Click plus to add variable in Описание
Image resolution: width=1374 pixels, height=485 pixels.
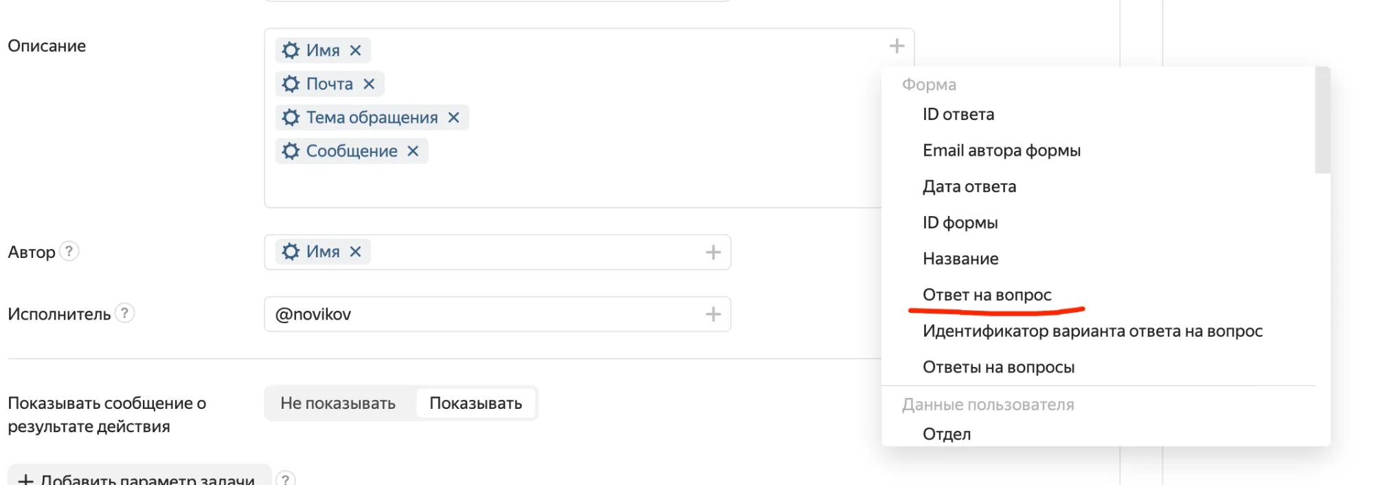[x=897, y=46]
